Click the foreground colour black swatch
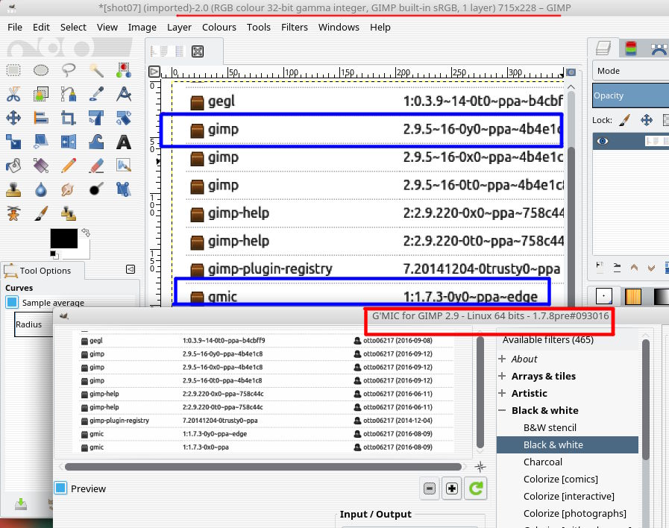This screenshot has width=669, height=528. (x=64, y=239)
